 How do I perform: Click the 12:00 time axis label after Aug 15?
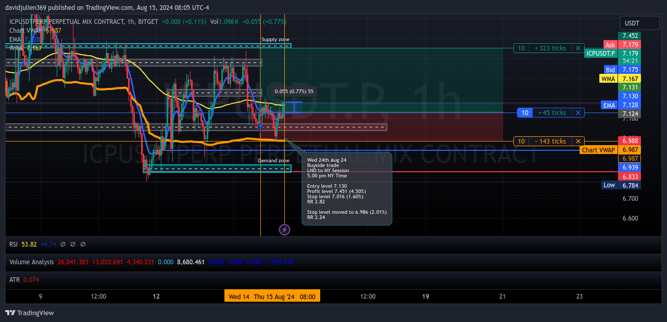pyautogui.click(x=368, y=297)
